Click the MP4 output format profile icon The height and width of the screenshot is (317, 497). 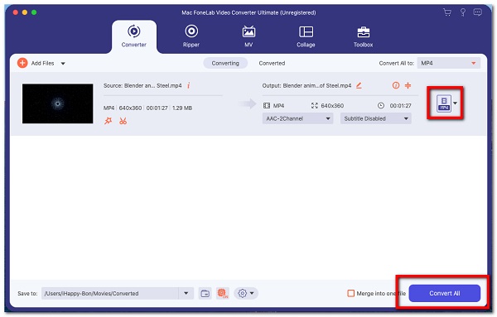click(x=444, y=103)
